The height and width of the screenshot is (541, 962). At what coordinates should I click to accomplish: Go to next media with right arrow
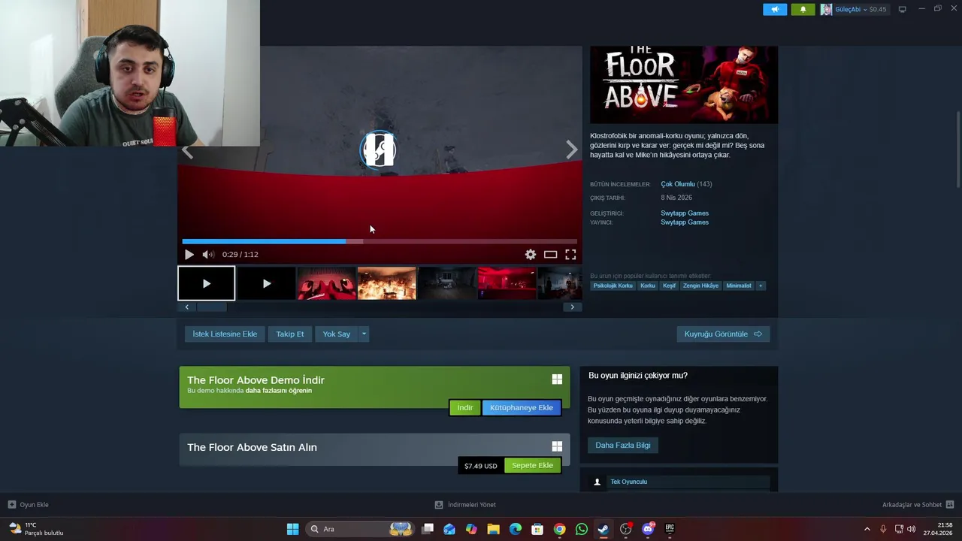pos(572,150)
